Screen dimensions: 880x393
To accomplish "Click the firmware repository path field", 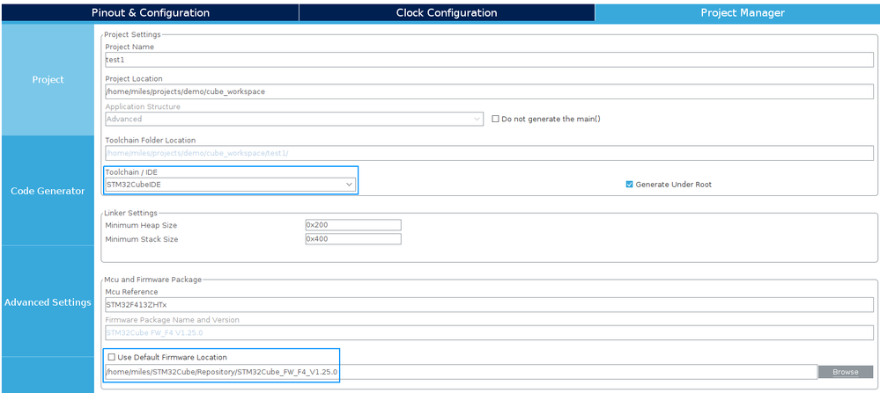I will pos(461,372).
